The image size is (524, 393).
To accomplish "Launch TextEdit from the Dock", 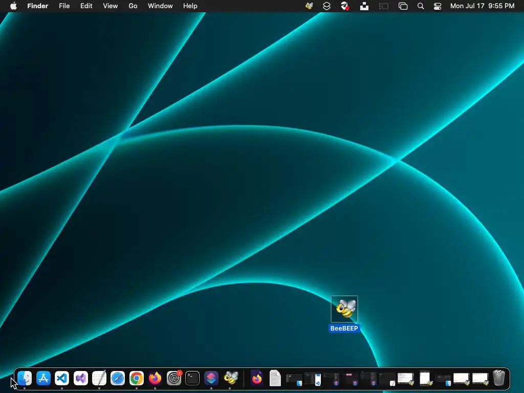I will [99, 378].
